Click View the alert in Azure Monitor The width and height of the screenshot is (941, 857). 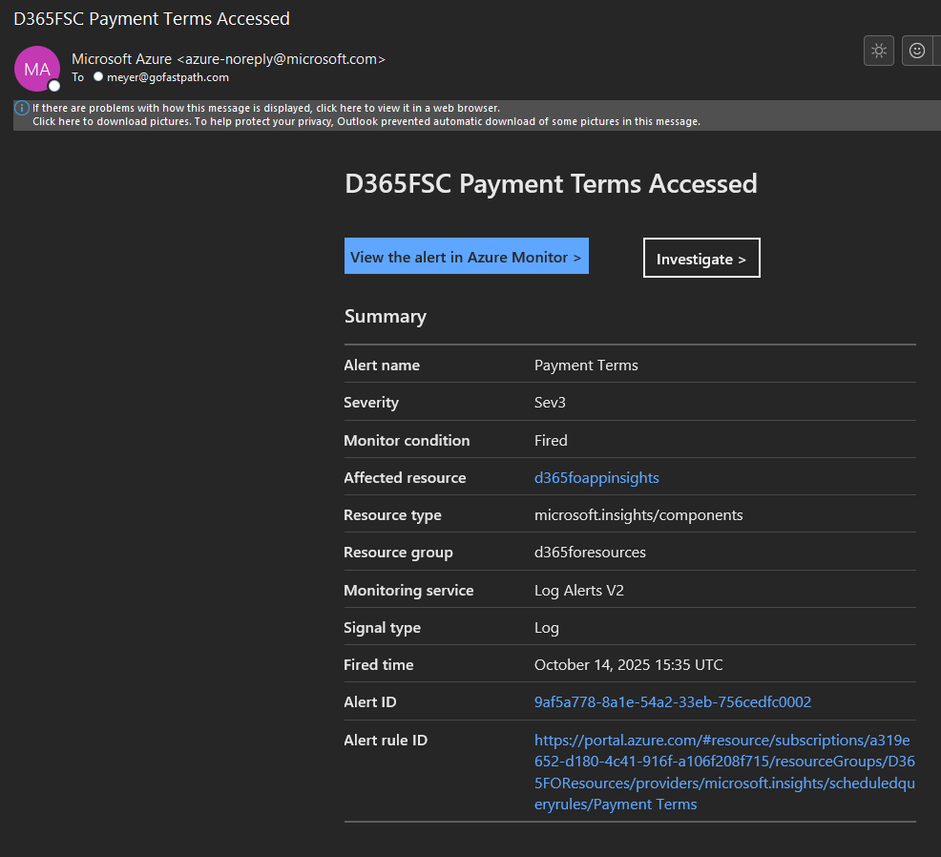point(466,257)
